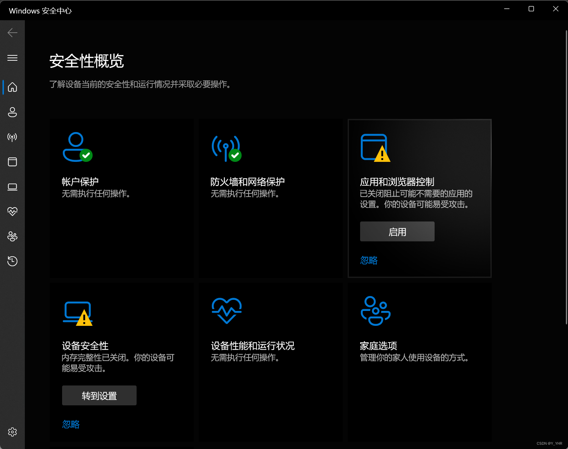Click 忽略 under 应用和浏览器控制
568x449 pixels.
click(368, 260)
